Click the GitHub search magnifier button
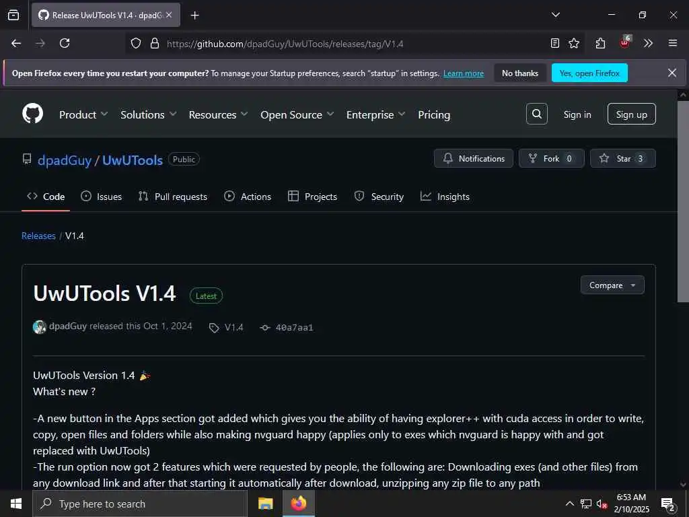The image size is (689, 517). point(536,114)
